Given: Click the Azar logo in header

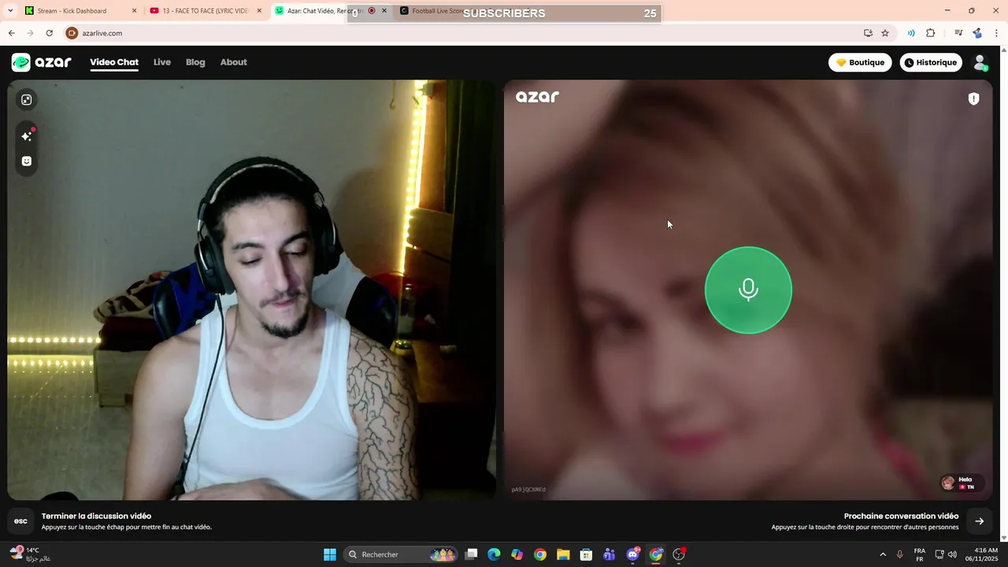Looking at the screenshot, I should pyautogui.click(x=42, y=62).
